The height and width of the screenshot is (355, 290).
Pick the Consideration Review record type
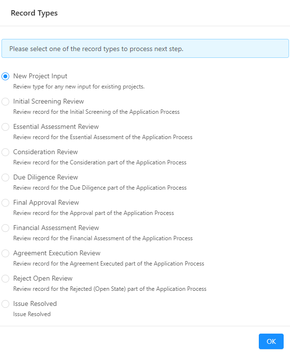(5, 152)
